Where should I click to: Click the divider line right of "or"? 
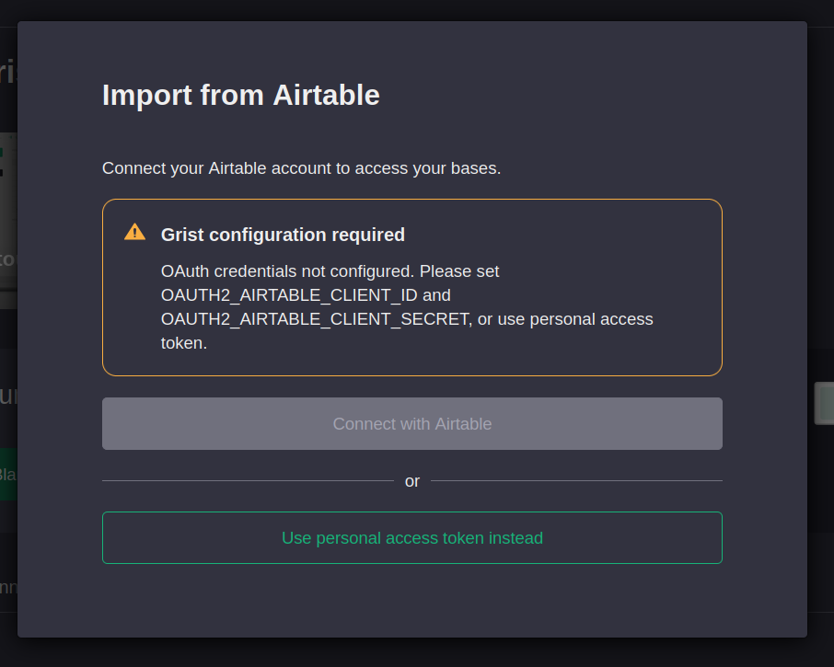[x=576, y=481]
